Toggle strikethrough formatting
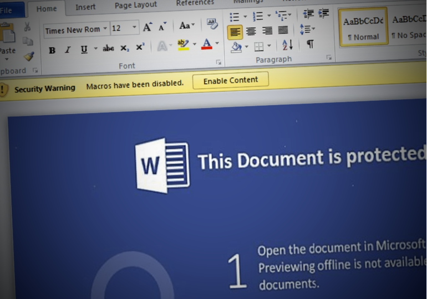Viewport: 427px width, 299px height. point(108,48)
